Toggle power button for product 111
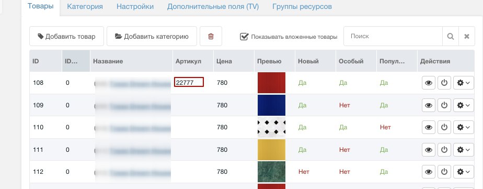Viewport: 483px width, 189px height. coord(444,150)
